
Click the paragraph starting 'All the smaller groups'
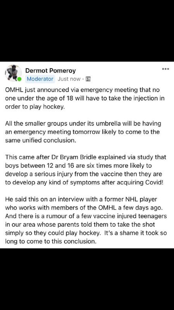point(83,132)
